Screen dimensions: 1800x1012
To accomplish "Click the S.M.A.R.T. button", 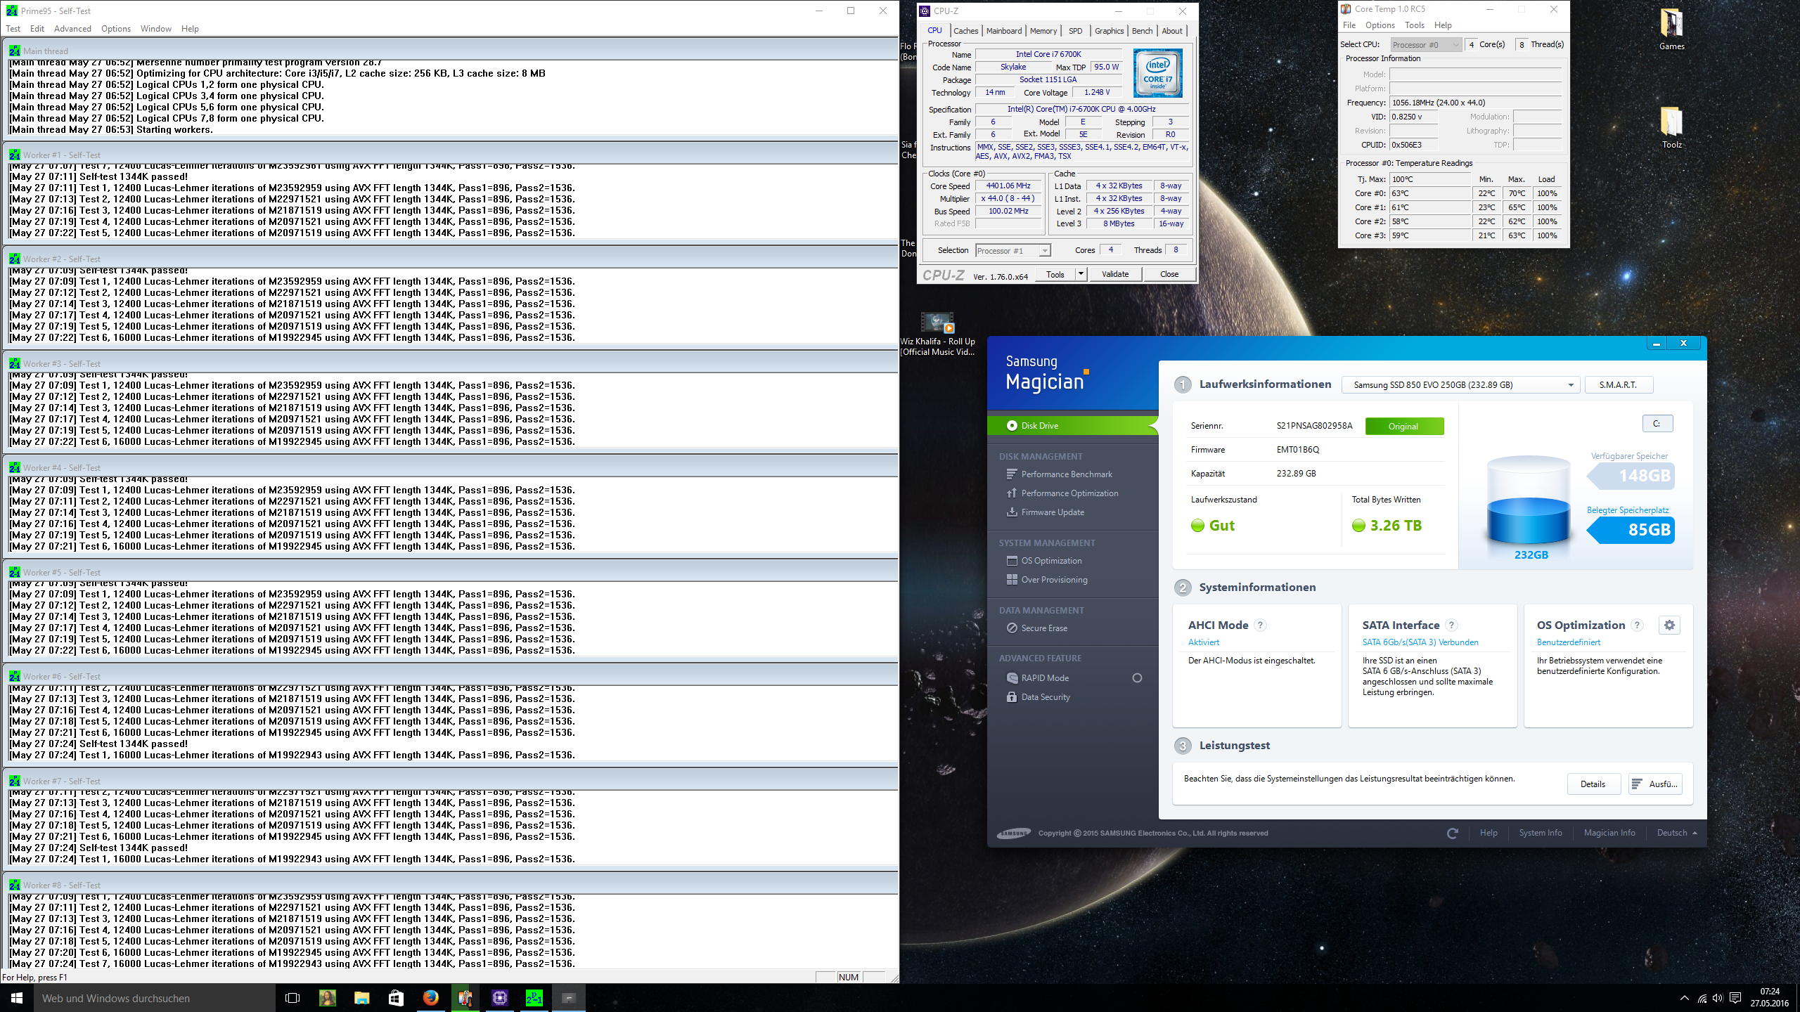I will (x=1618, y=385).
